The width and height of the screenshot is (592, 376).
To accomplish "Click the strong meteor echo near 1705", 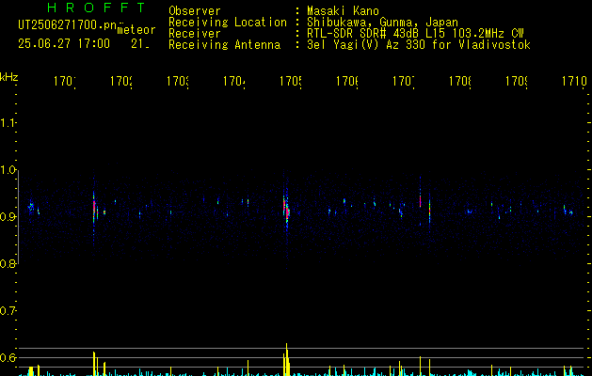I will (x=286, y=210).
